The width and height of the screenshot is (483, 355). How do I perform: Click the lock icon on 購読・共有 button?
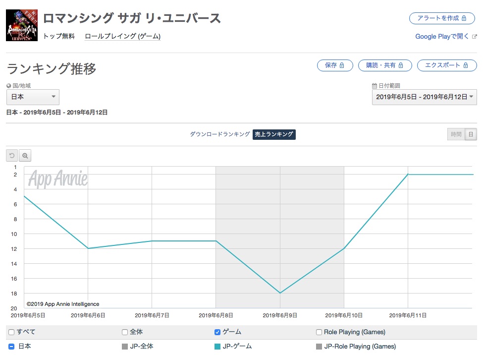point(401,65)
